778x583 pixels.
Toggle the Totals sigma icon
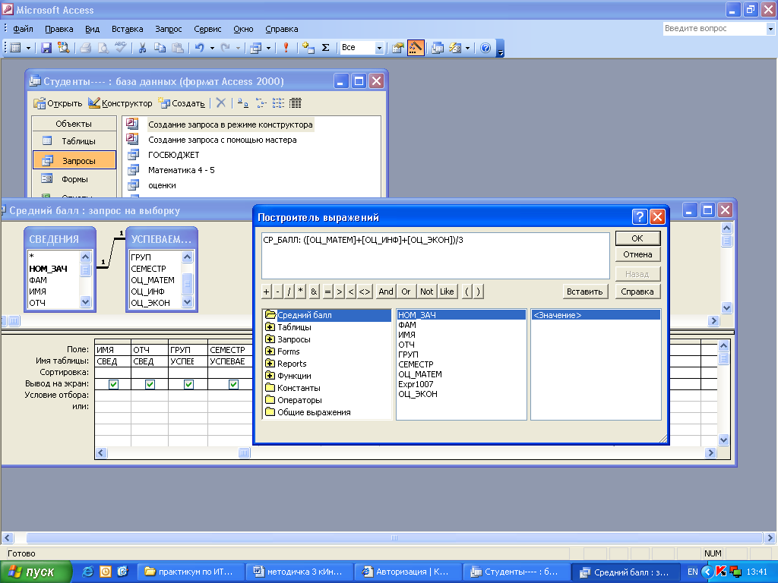325,48
